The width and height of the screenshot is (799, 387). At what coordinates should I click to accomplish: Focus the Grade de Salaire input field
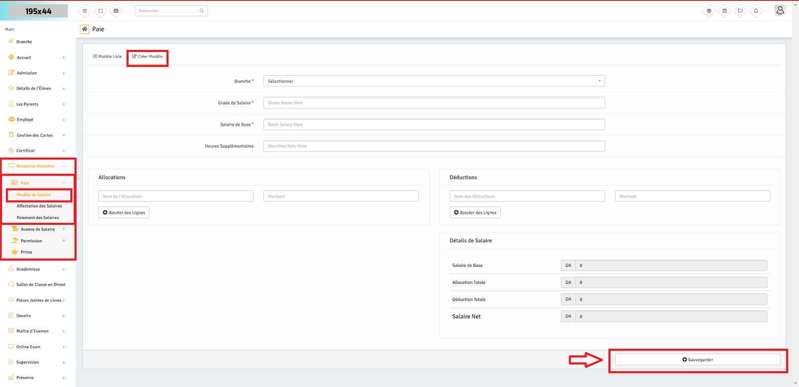click(433, 103)
